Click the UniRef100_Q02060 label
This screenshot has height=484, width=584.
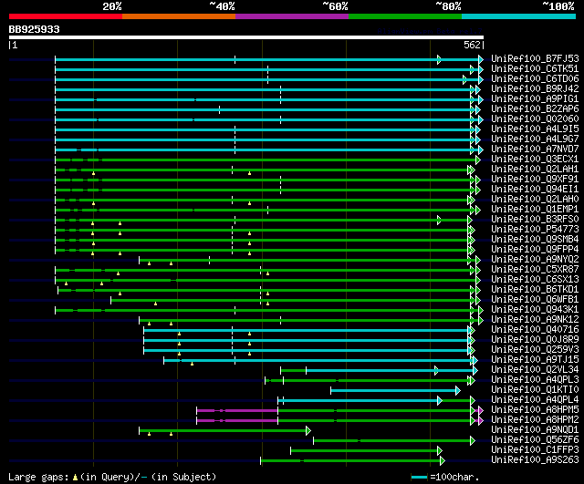click(x=535, y=119)
